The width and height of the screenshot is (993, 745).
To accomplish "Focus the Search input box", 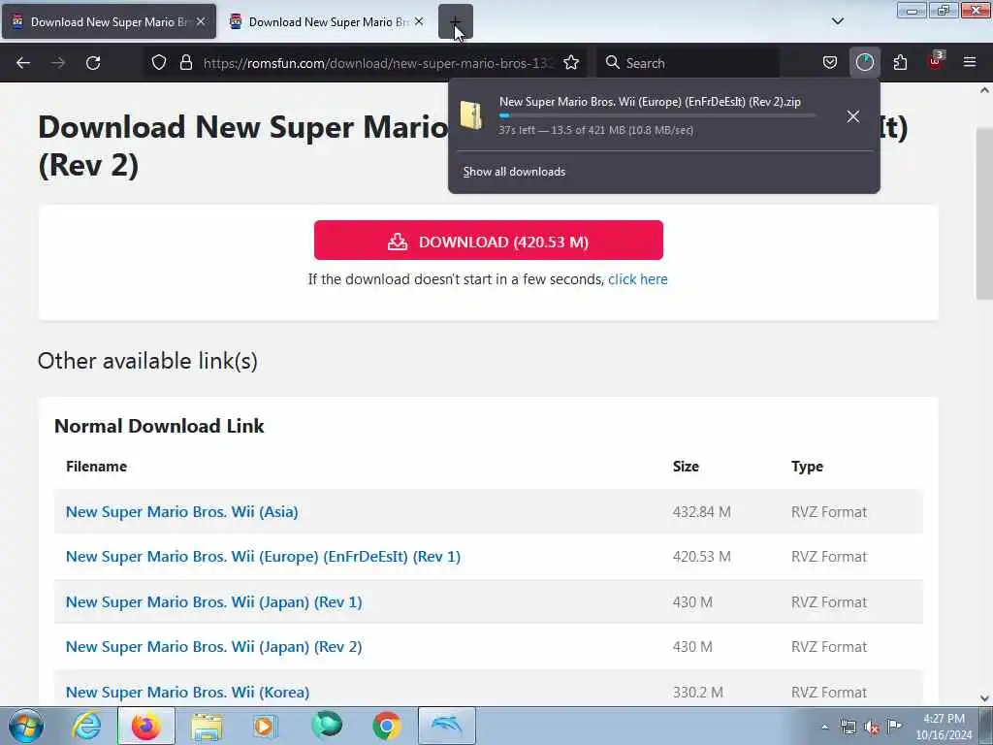I will point(688,63).
